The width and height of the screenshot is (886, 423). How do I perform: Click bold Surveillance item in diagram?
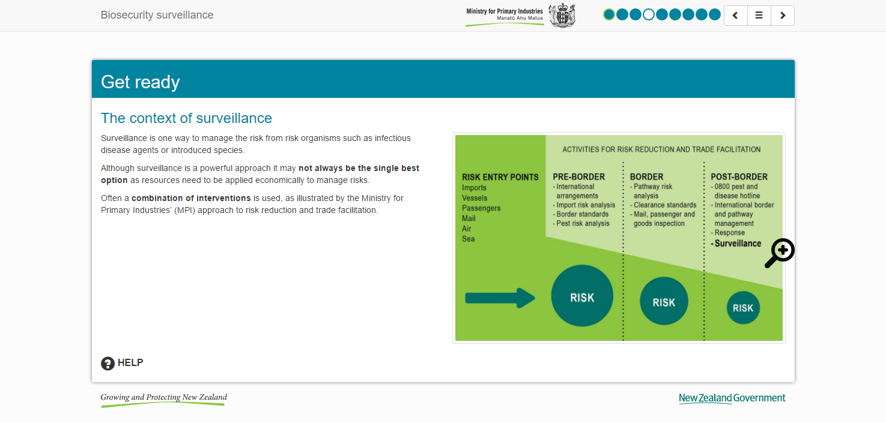pos(738,244)
